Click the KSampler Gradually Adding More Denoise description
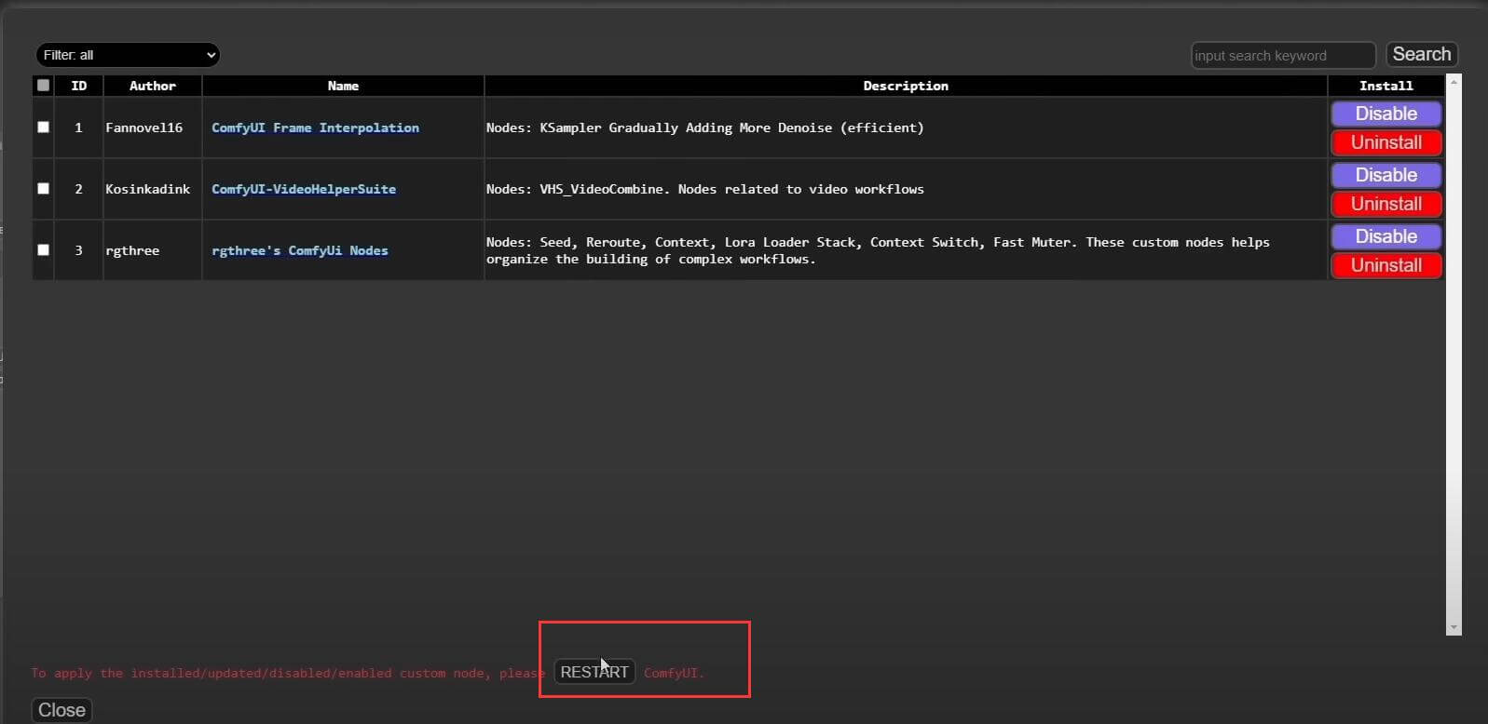The height and width of the screenshot is (724, 1488). click(705, 127)
